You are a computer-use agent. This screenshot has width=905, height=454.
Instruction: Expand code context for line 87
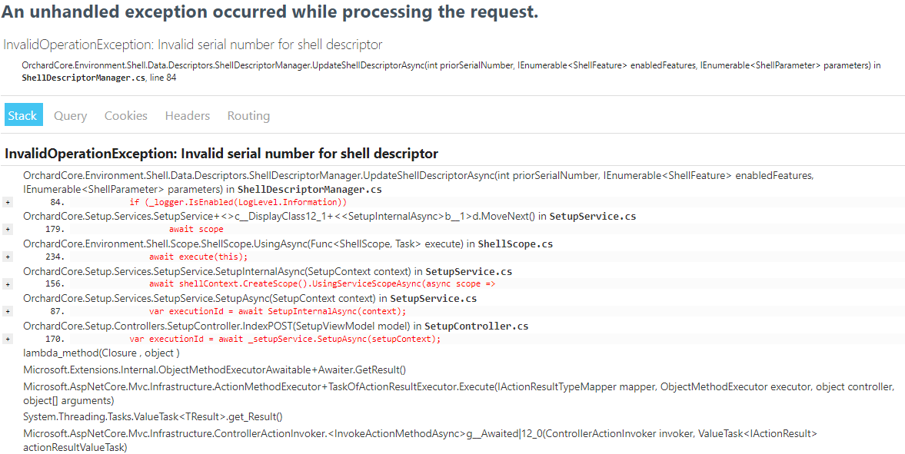coord(7,311)
